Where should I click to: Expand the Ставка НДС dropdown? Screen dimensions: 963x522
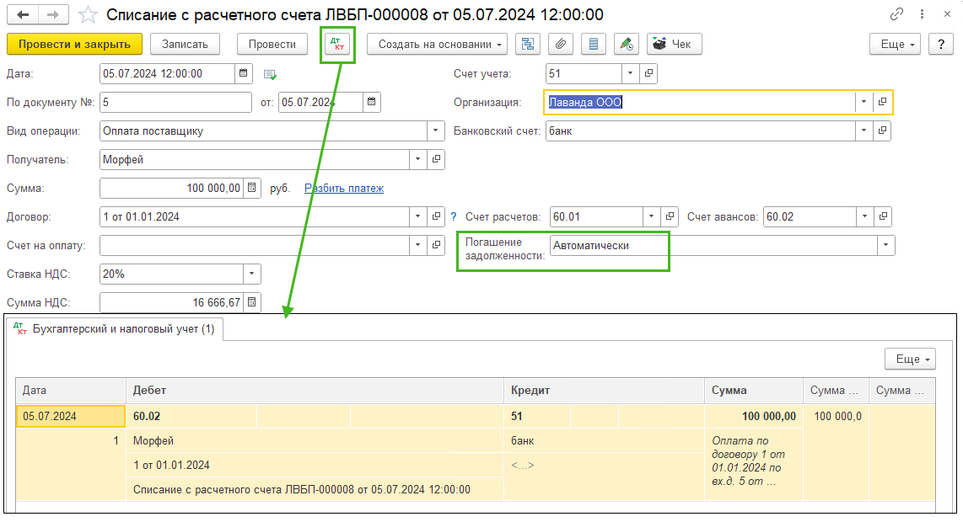[x=252, y=274]
